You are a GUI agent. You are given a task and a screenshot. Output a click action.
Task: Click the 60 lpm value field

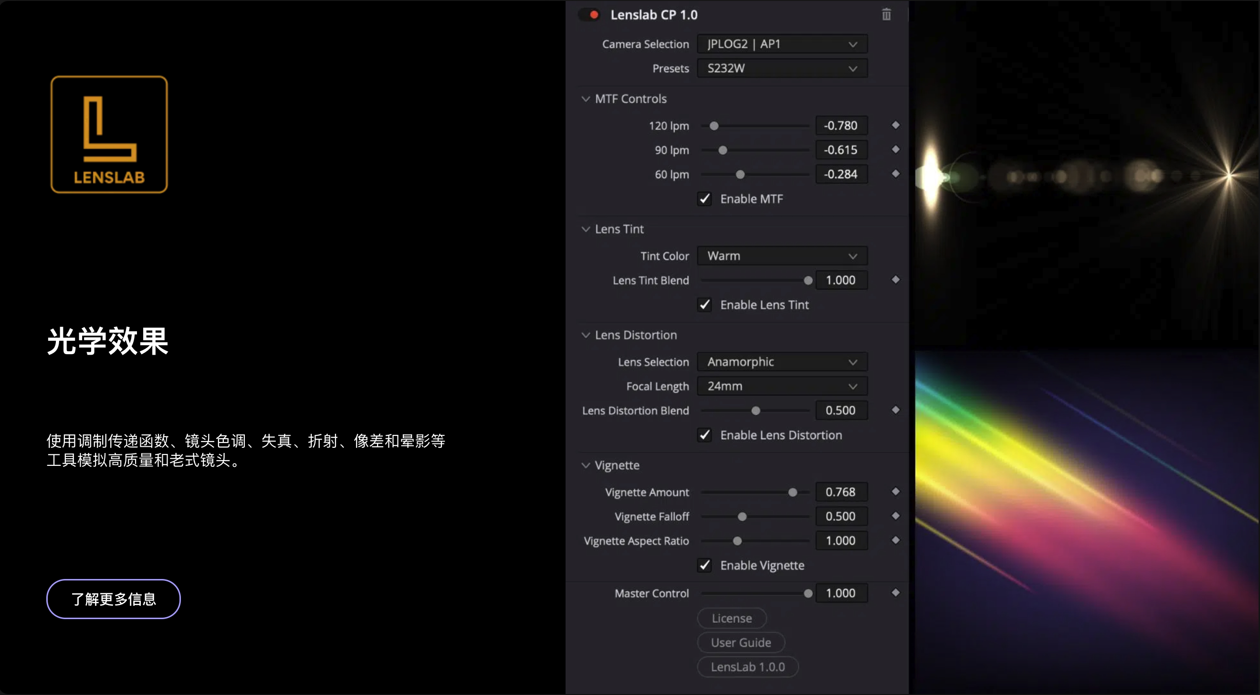[x=841, y=174]
